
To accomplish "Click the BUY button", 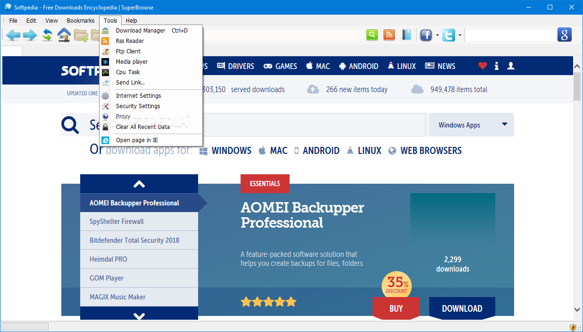I will coord(396,308).
